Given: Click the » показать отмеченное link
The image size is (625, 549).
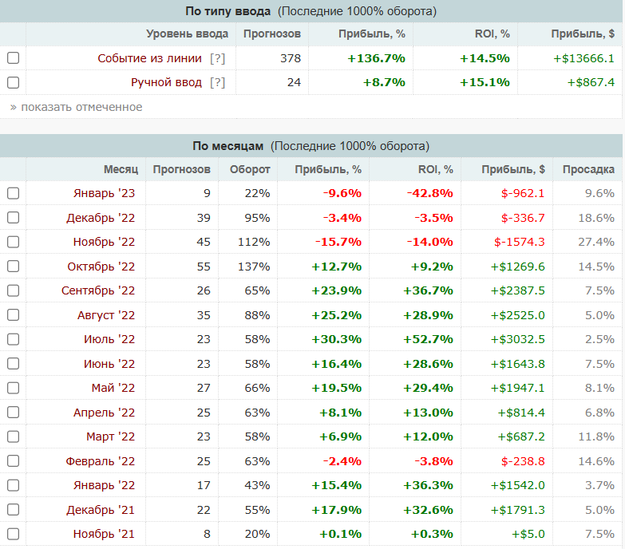Looking at the screenshot, I should coord(76,107).
